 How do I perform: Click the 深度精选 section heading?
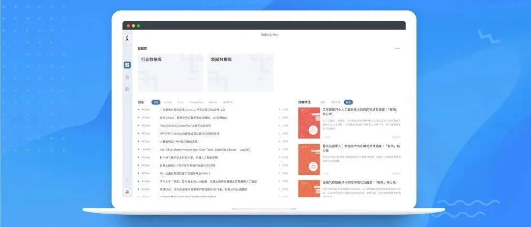pos(304,102)
